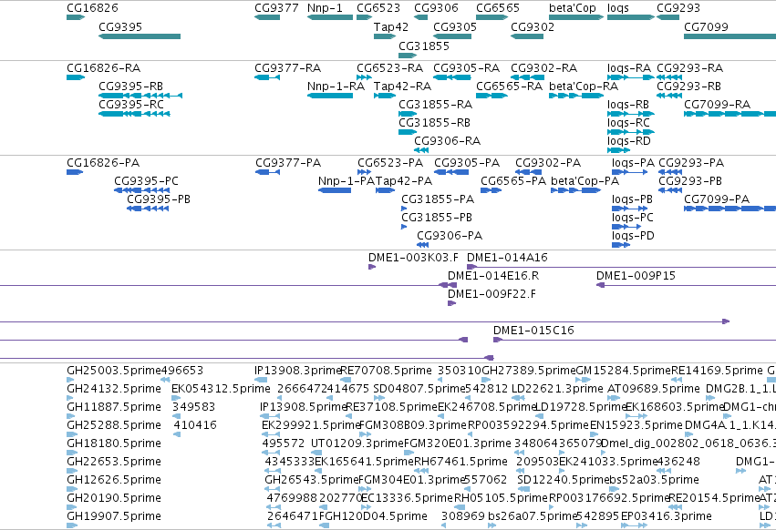Select the CG9395-RB transcript glyph

140,96
